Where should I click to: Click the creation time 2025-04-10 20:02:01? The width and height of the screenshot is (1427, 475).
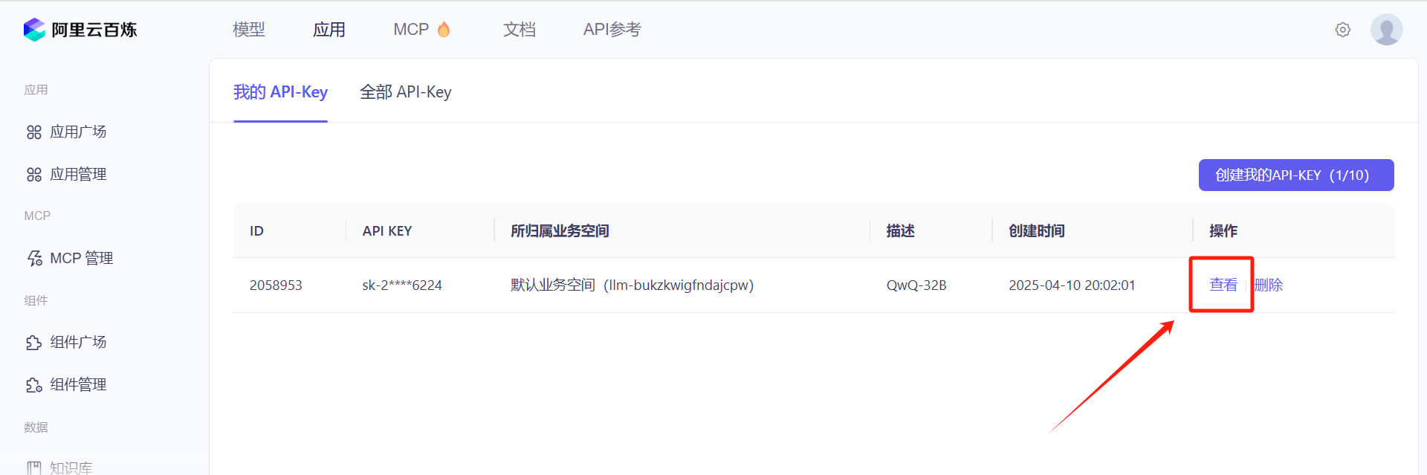pyautogui.click(x=1072, y=285)
